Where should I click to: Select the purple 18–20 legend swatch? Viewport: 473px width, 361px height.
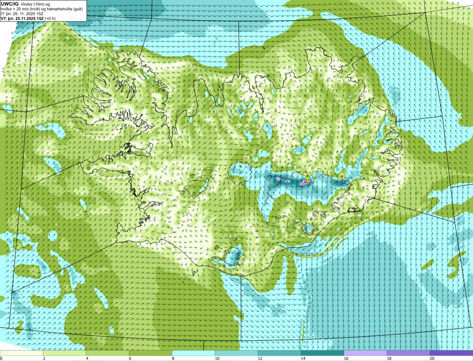[408, 353]
